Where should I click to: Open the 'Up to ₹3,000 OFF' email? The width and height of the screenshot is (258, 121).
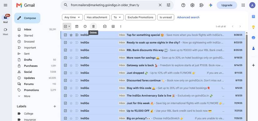click(x=153, y=111)
